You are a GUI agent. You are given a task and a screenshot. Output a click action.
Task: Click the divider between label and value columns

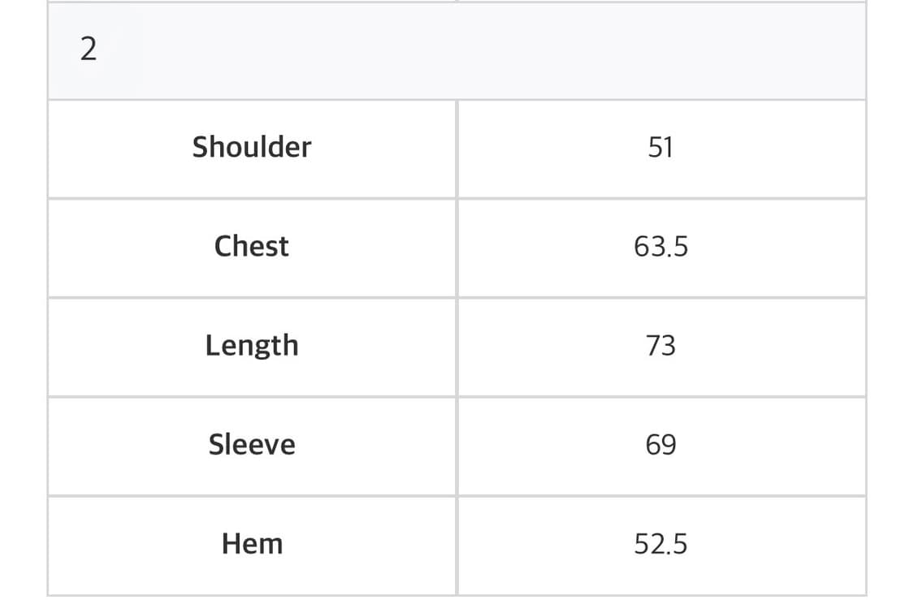(x=457, y=325)
